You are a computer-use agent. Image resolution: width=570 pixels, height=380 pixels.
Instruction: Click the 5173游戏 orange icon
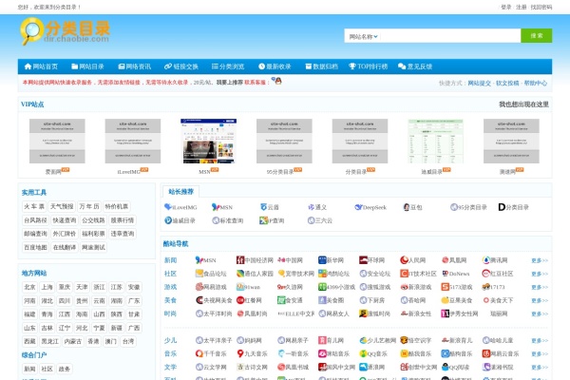[445, 287]
